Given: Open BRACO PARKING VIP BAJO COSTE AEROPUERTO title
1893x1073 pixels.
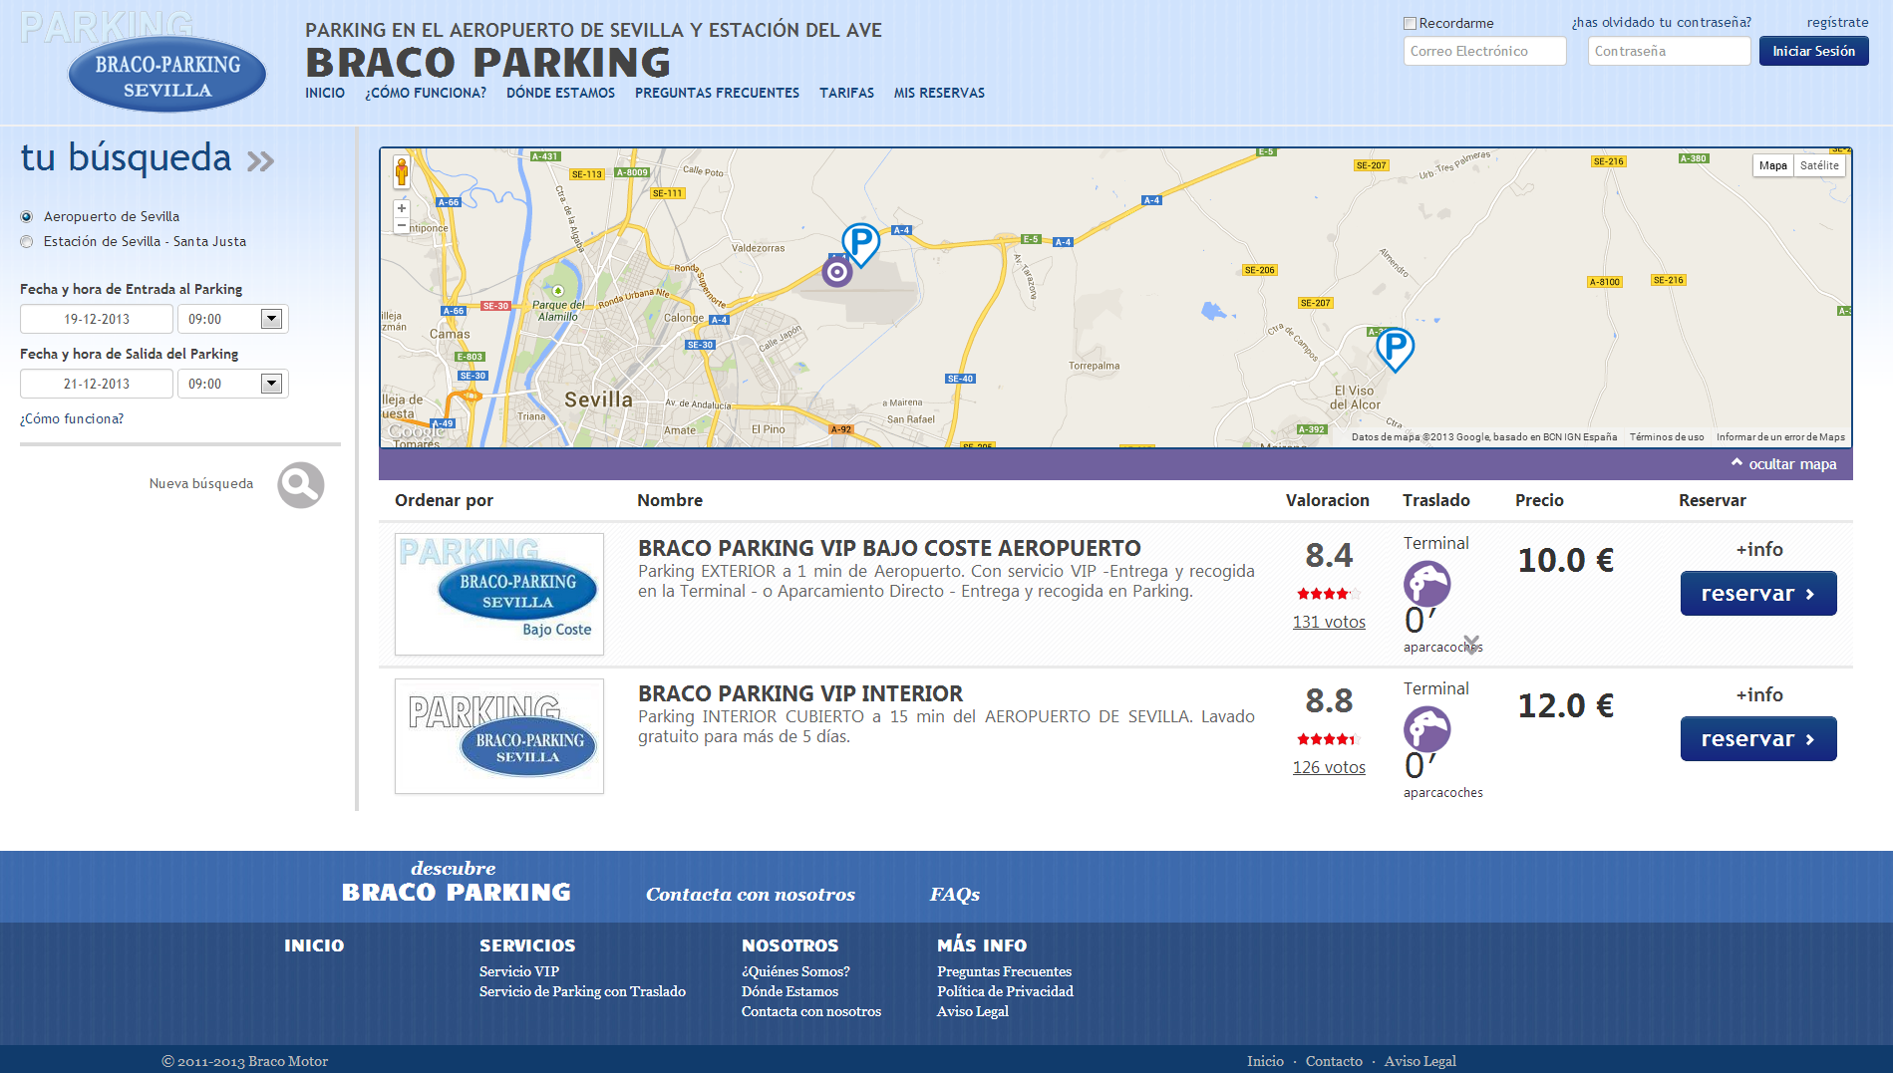Looking at the screenshot, I should pyautogui.click(x=889, y=548).
